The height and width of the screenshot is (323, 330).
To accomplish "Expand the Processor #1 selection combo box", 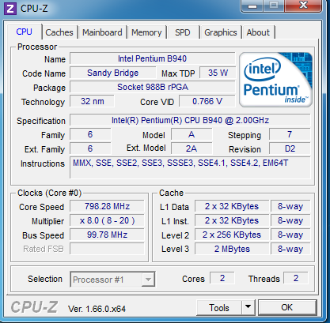I will pos(112,280).
